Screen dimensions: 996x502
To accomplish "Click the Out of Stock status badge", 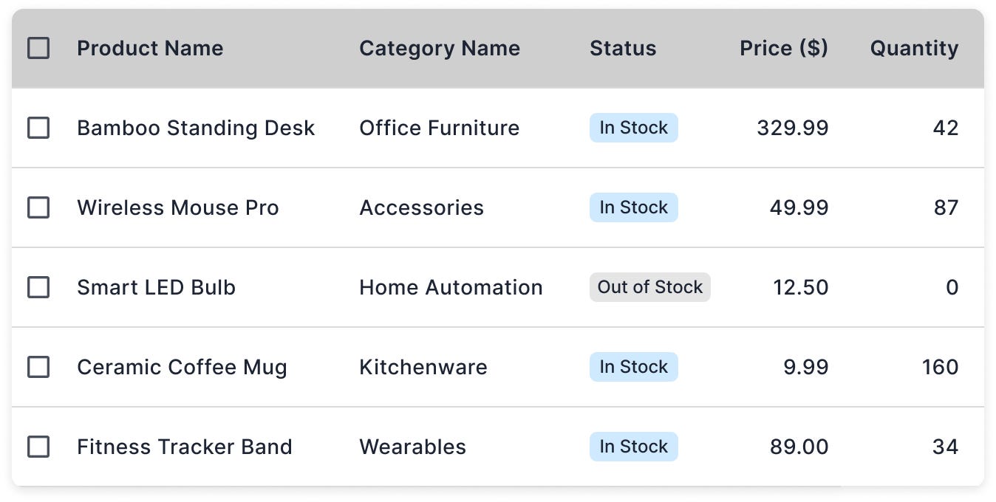I will [x=650, y=287].
